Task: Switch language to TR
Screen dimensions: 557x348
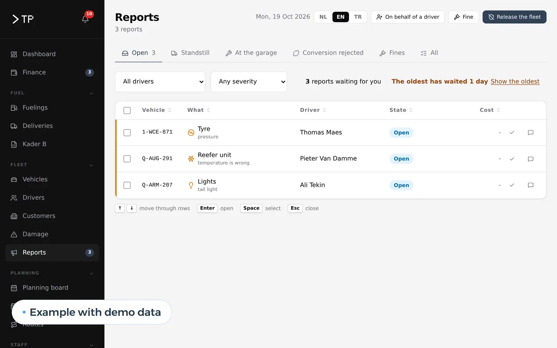Action: (358, 17)
